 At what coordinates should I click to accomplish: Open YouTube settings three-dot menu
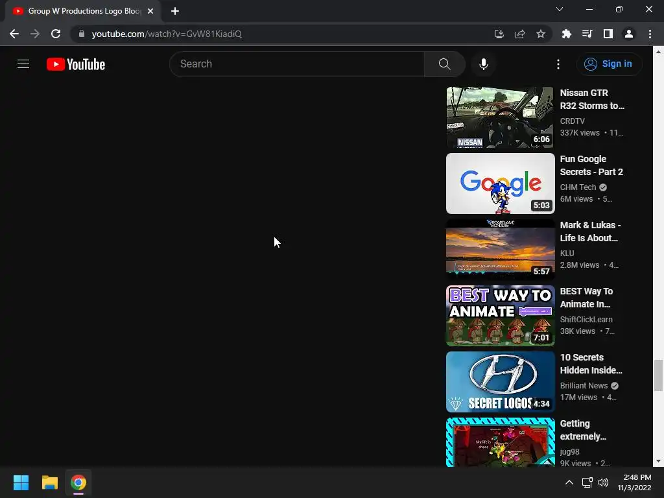[x=558, y=64]
